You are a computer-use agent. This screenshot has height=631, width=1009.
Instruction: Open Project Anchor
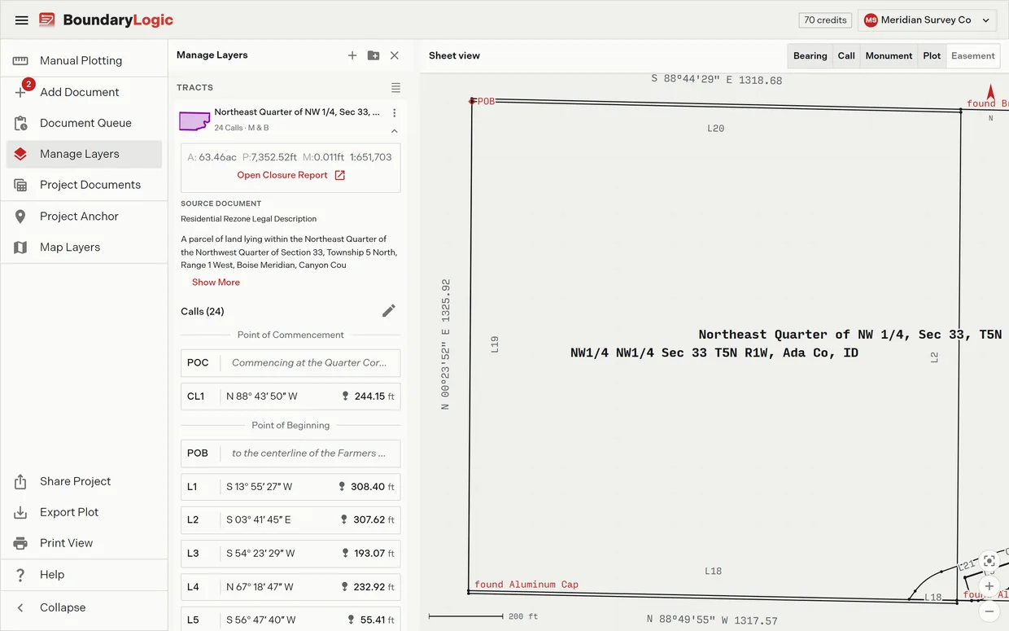coord(84,216)
